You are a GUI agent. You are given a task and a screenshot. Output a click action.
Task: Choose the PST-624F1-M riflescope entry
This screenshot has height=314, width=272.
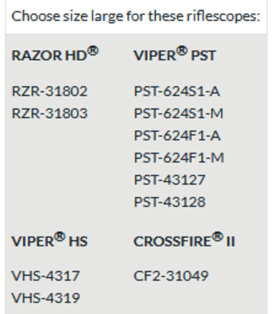179,158
